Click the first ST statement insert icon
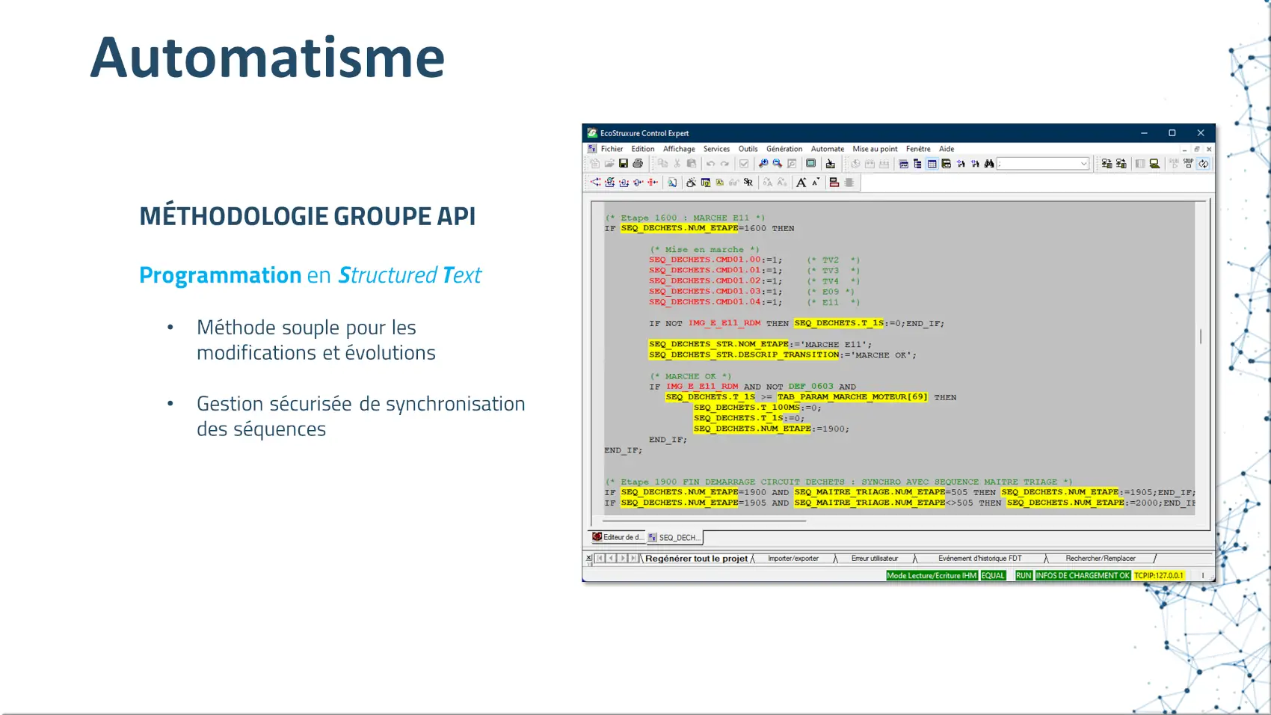The image size is (1271, 715). tap(595, 182)
